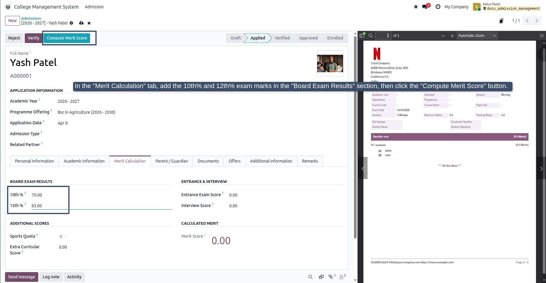Open the Parent / Guardian tab
This screenshot has width=546, height=283.
[x=172, y=161]
